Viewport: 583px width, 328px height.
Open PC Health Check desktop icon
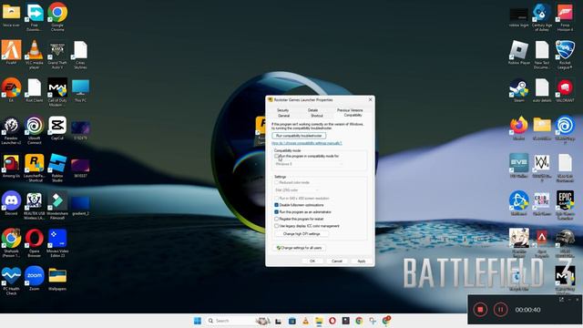11,281
